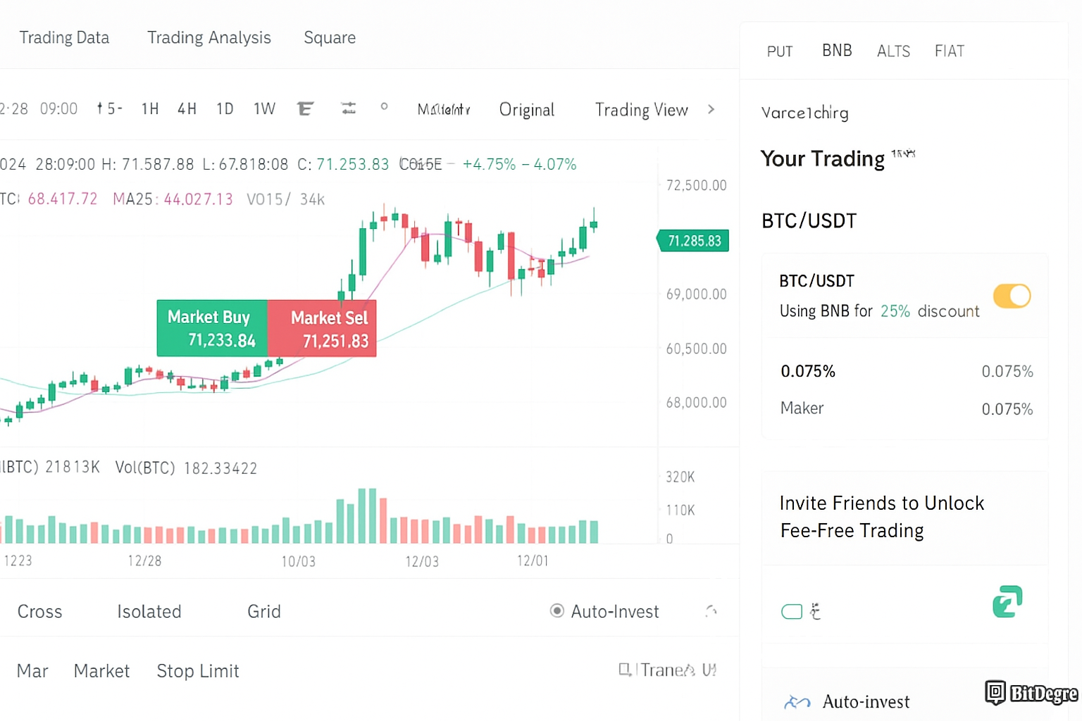Switch chart to 4H interval

[x=187, y=108]
